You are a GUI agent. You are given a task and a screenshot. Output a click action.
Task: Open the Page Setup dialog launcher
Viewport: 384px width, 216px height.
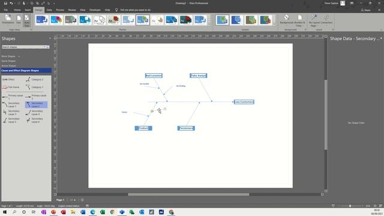point(31,29)
